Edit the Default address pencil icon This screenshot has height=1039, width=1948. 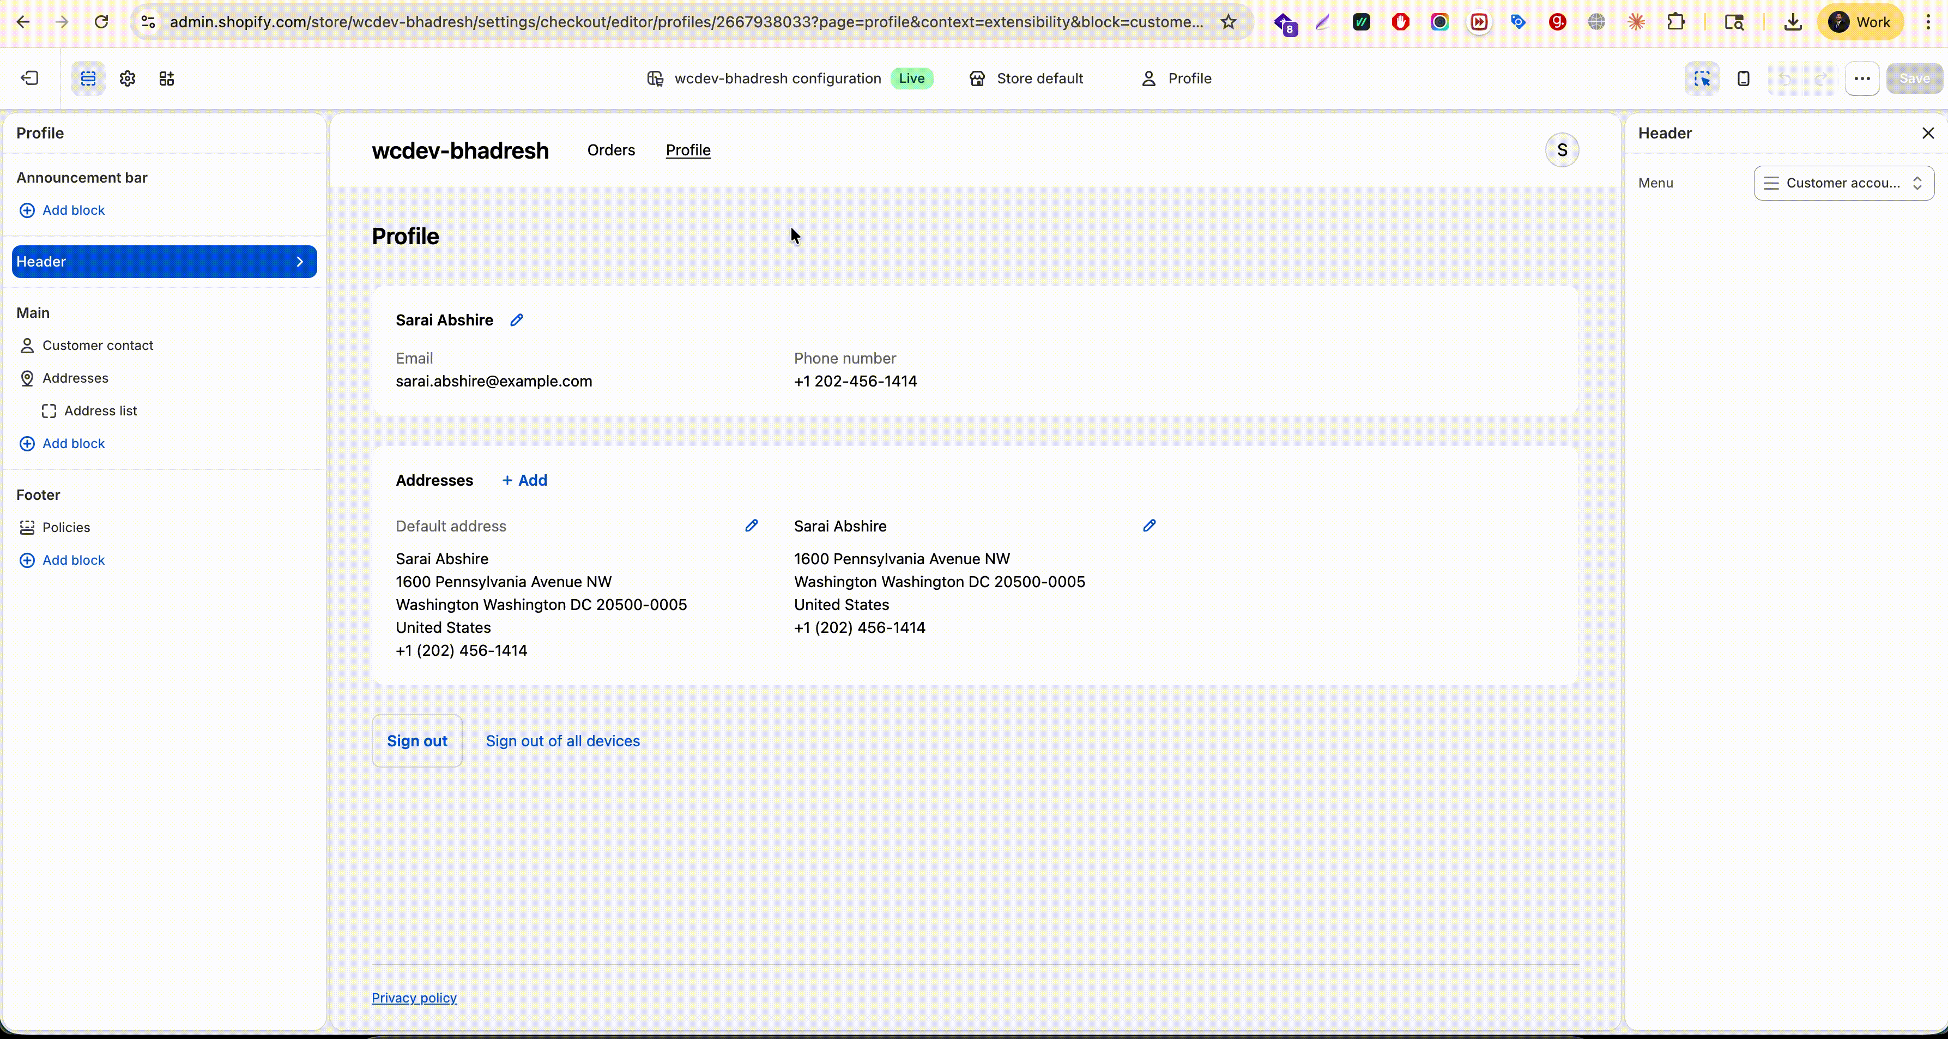point(751,525)
